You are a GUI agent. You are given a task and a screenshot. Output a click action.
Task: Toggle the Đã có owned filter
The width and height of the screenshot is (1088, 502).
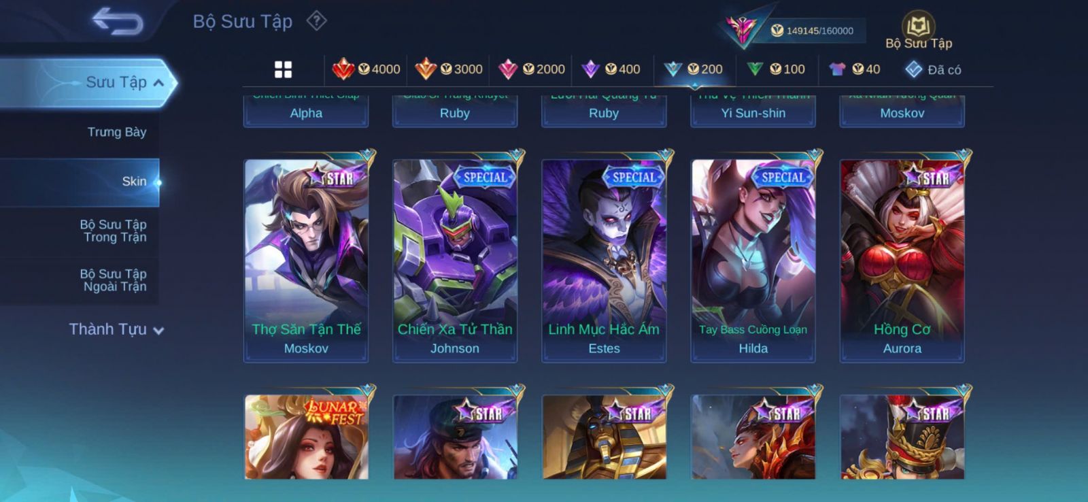(933, 69)
